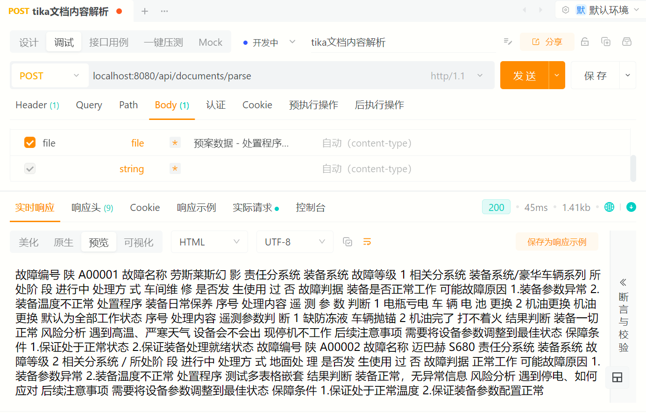Uncheck the file parameter checkbox
The image size is (646, 413).
point(30,143)
